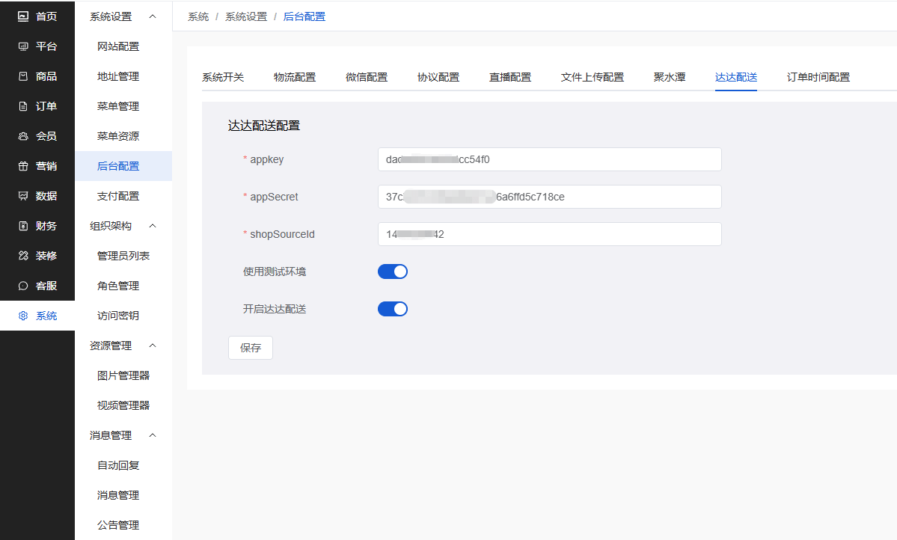
Task: Focus the shopSourceId input field
Action: 550,234
